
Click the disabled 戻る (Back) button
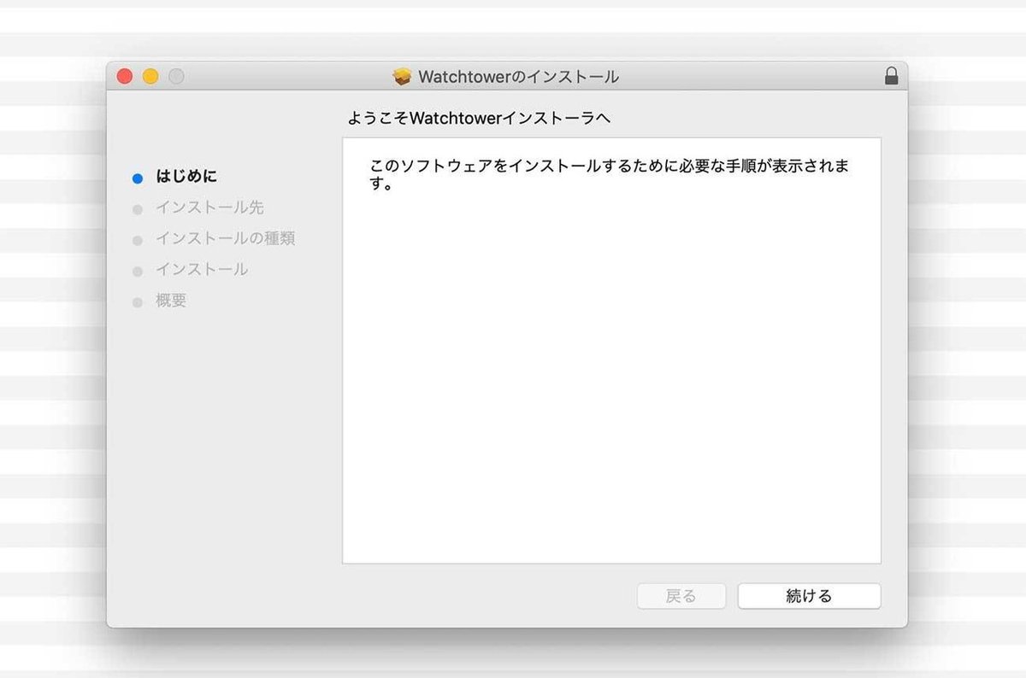coord(681,596)
